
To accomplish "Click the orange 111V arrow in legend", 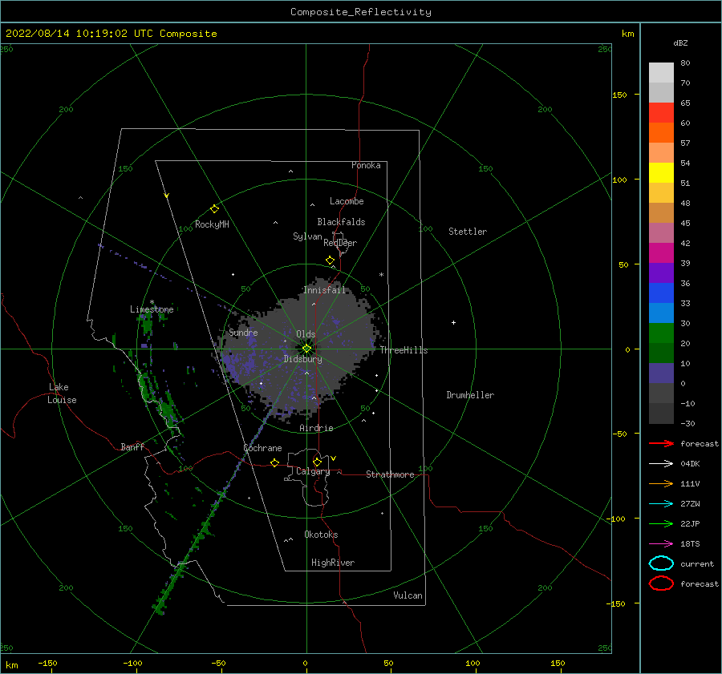I will pyautogui.click(x=661, y=483).
